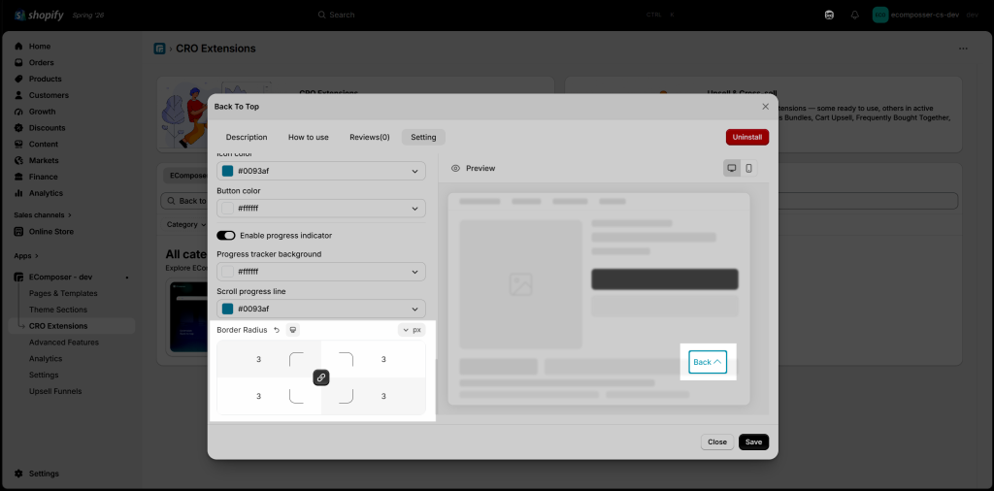Click the Icon color #0093af swatch

tap(227, 171)
